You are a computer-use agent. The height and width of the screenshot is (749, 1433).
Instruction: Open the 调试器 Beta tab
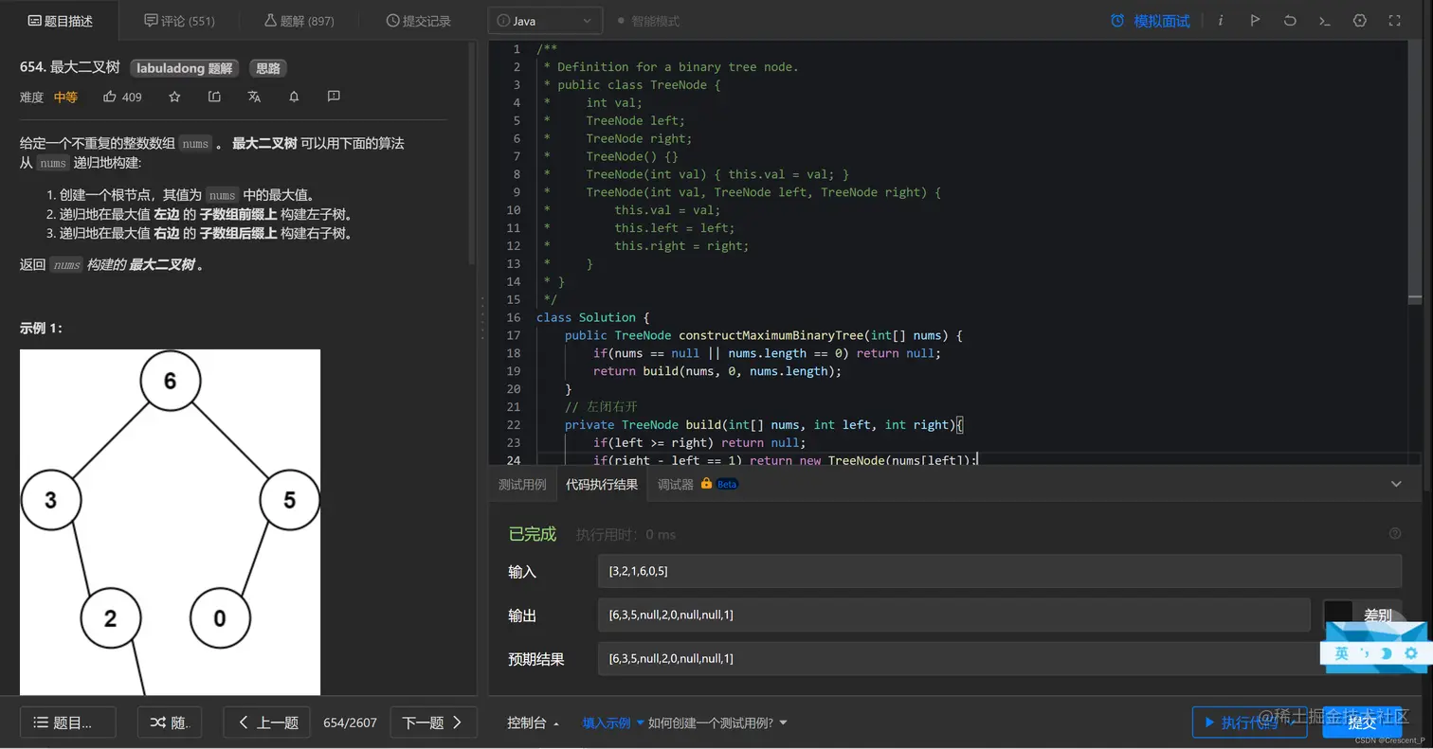[x=698, y=484]
